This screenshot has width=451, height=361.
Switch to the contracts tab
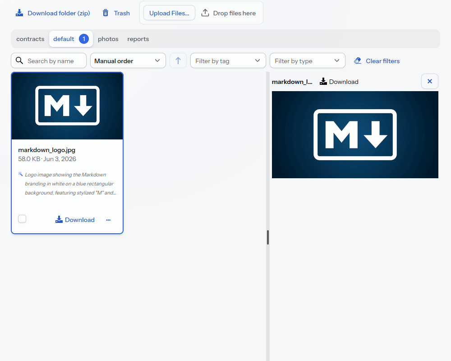click(x=30, y=39)
